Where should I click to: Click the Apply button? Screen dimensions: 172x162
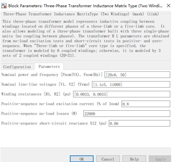[x=160, y=159]
